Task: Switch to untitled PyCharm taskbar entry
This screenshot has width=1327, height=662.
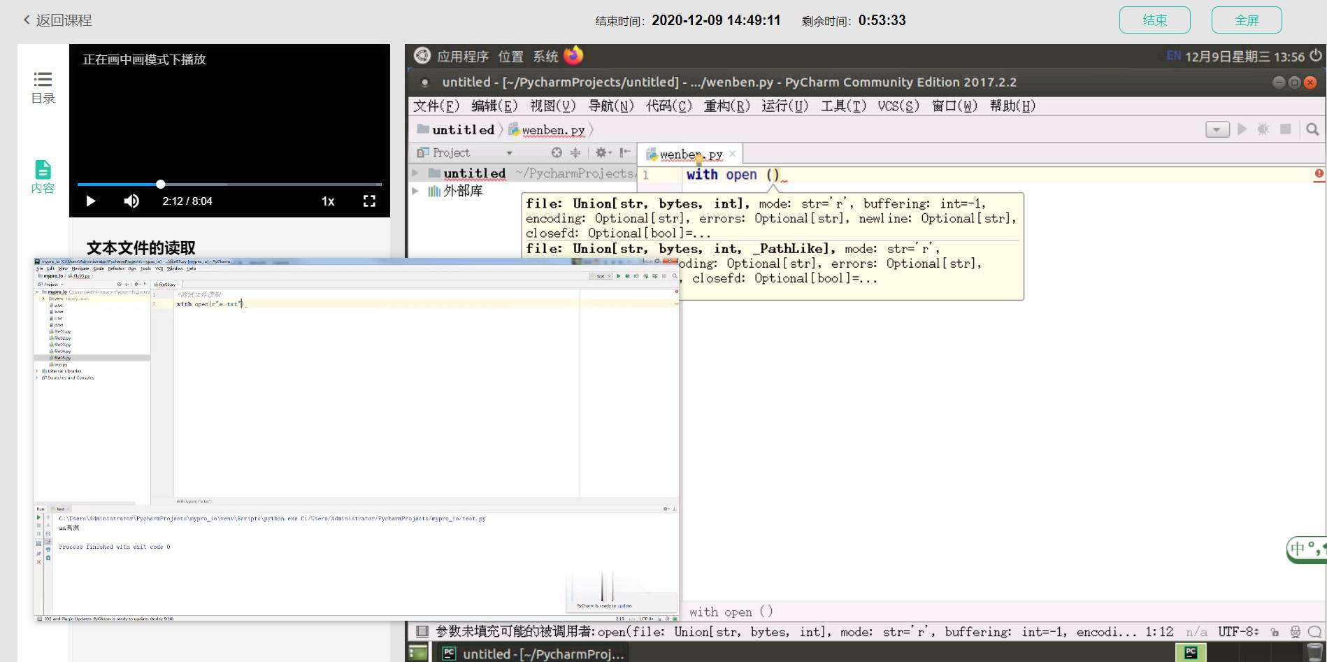Action: tap(533, 654)
